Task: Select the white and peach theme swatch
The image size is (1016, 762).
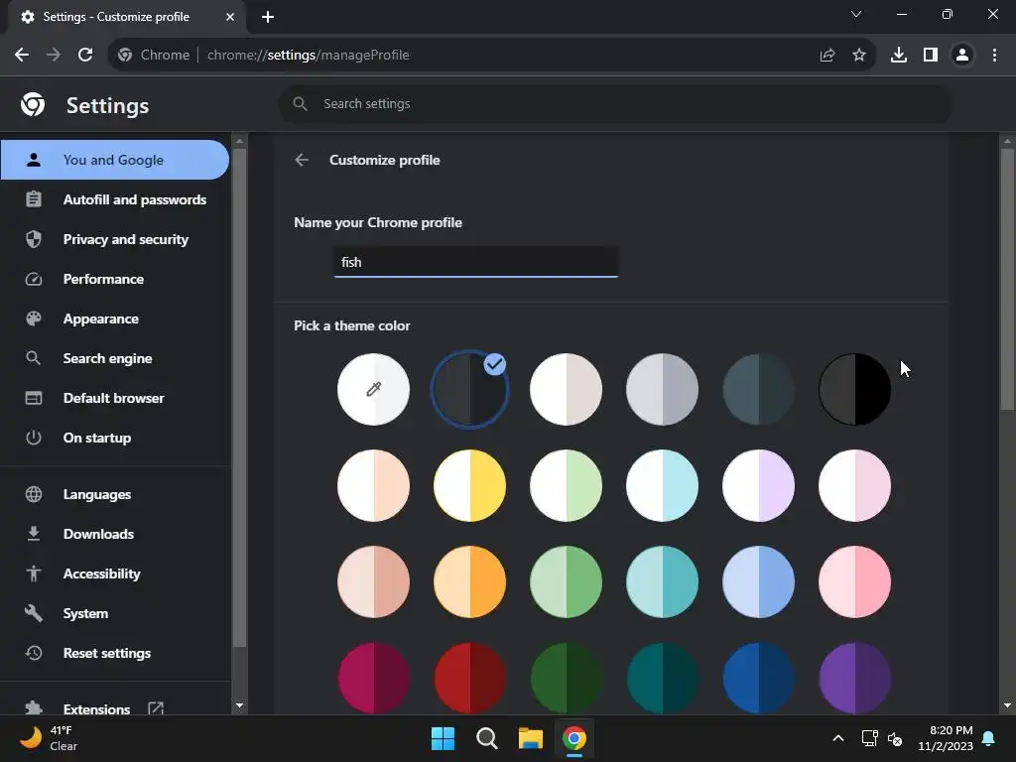Action: (x=373, y=486)
